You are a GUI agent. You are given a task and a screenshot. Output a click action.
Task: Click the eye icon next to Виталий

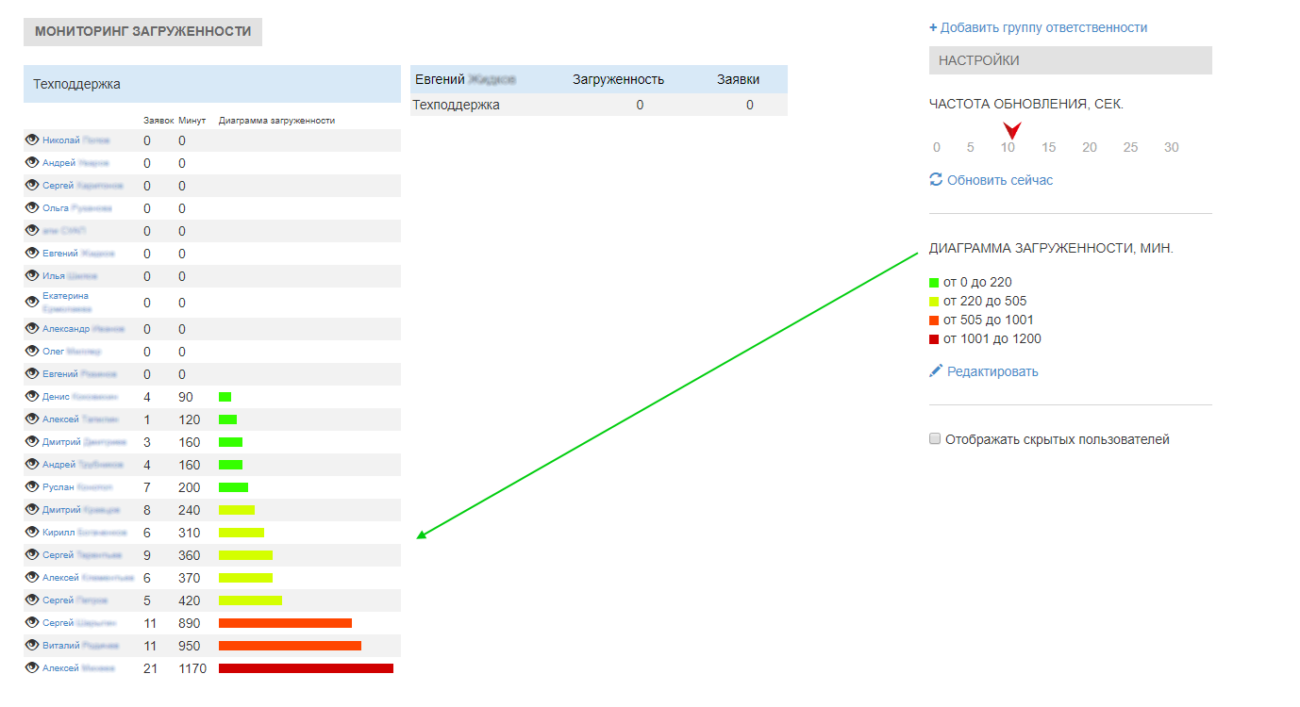[x=32, y=645]
